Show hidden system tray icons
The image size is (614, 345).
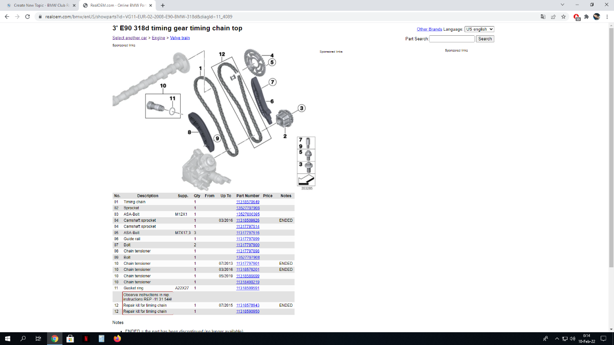pos(557,338)
